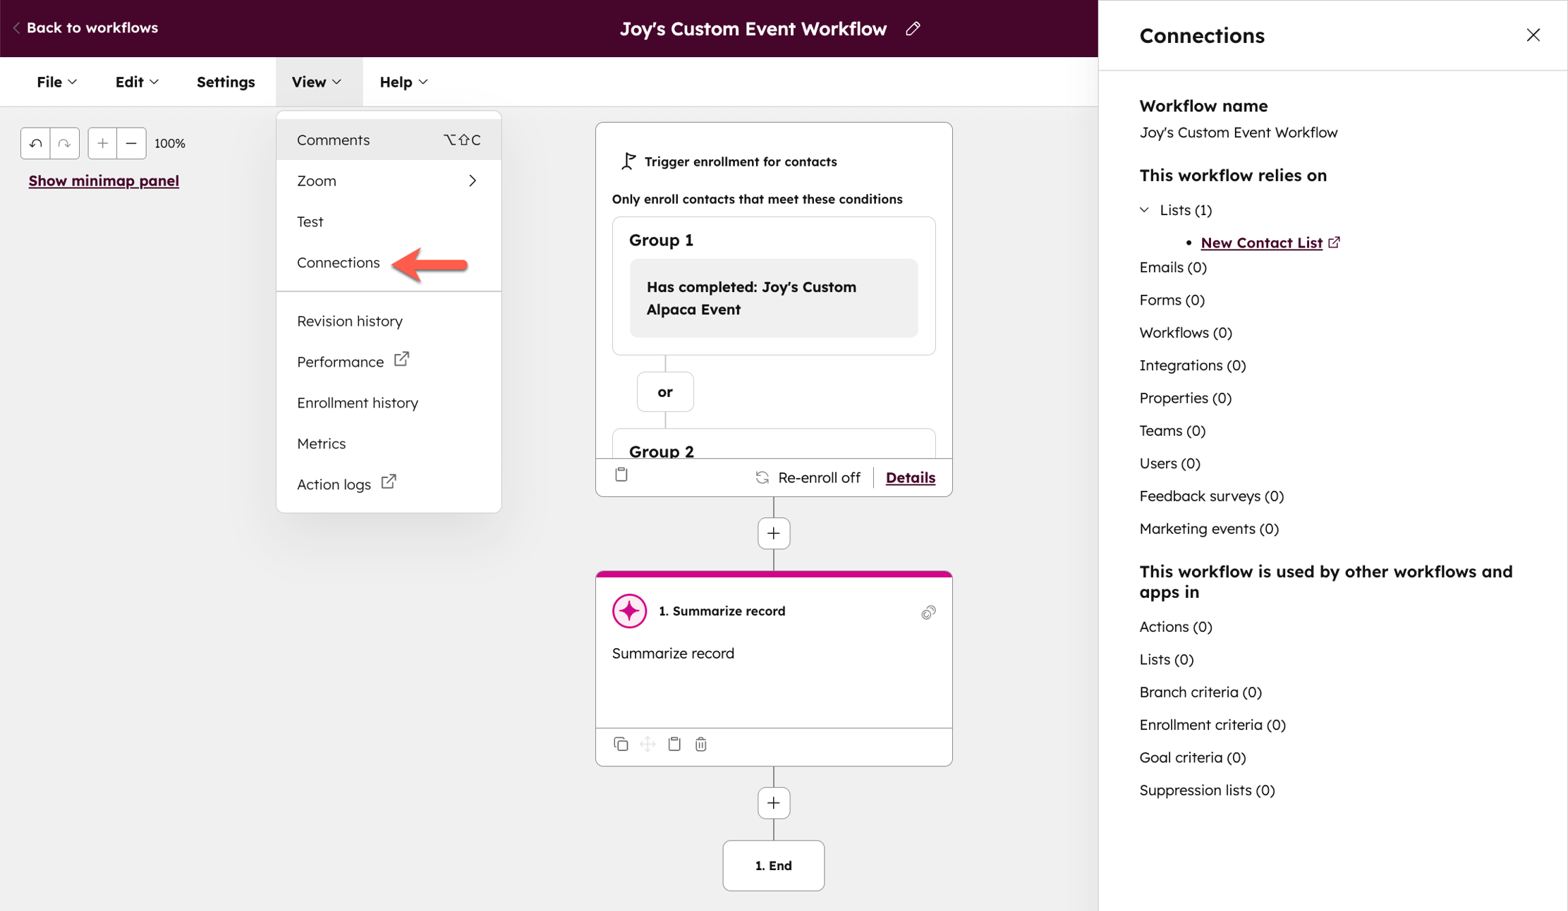Add action with plus button below trigger
The height and width of the screenshot is (911, 1568).
click(x=774, y=534)
